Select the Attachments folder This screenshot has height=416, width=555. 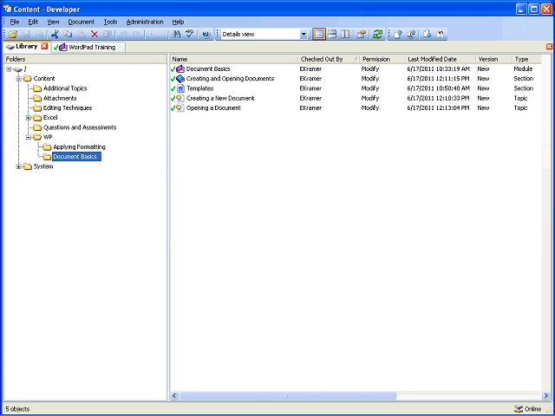(60, 98)
